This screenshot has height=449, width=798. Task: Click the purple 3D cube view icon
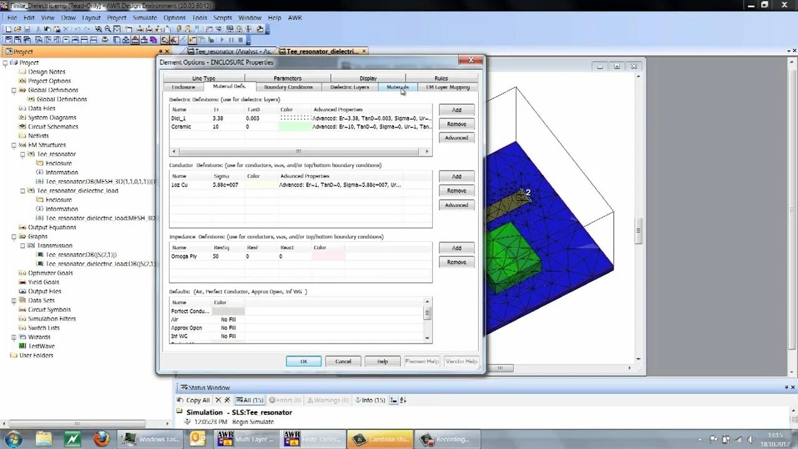153,40
